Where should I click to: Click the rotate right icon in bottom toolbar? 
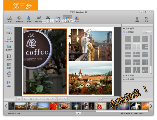tap(53, 99)
